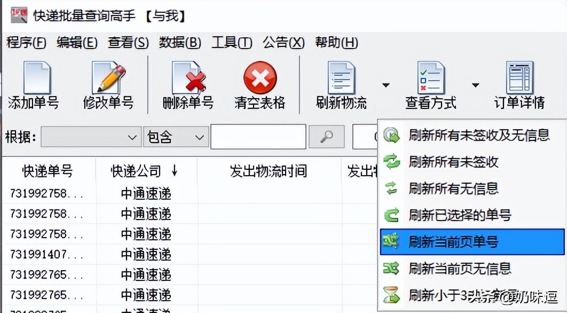Click the 添加单号 toolbar icon
Image resolution: width=567 pixels, height=313 pixels.
[x=36, y=78]
